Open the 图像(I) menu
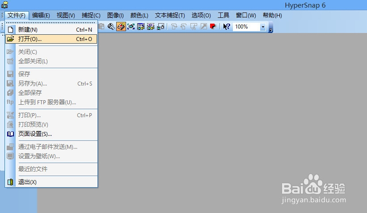 (115, 16)
